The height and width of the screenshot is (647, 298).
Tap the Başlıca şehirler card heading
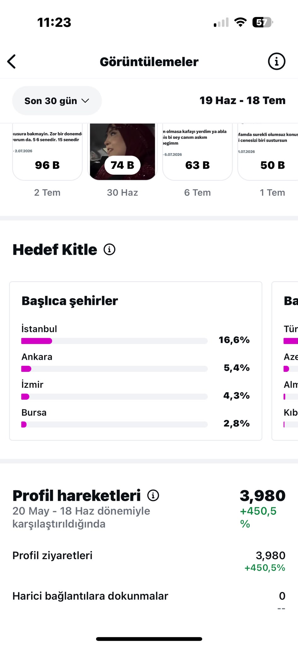tap(70, 301)
